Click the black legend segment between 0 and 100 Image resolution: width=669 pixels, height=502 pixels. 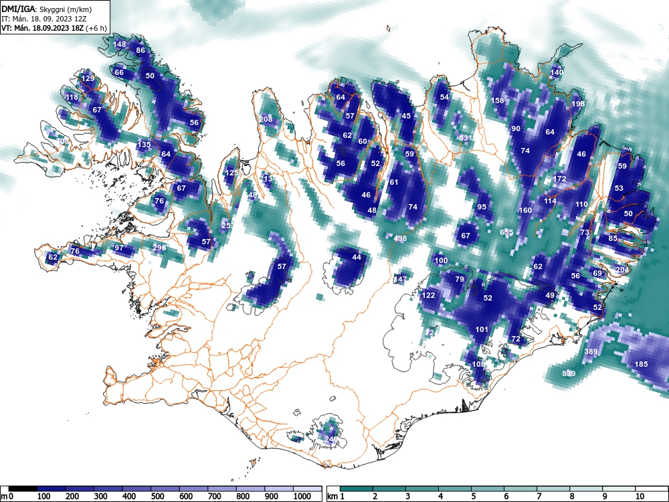click(23, 489)
